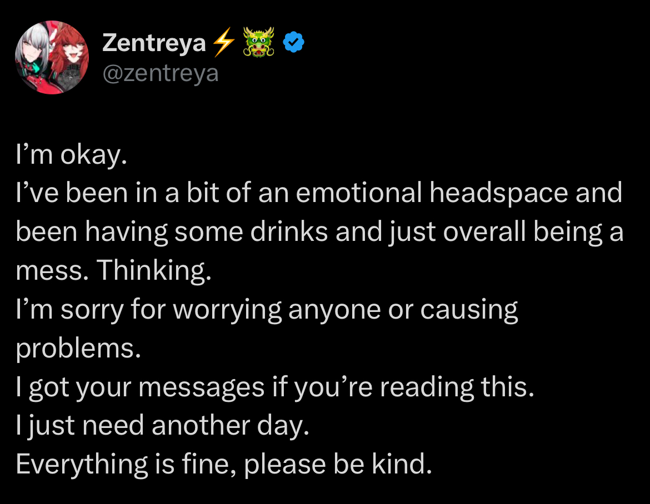Click the "Everything is fine" text

tap(119, 464)
